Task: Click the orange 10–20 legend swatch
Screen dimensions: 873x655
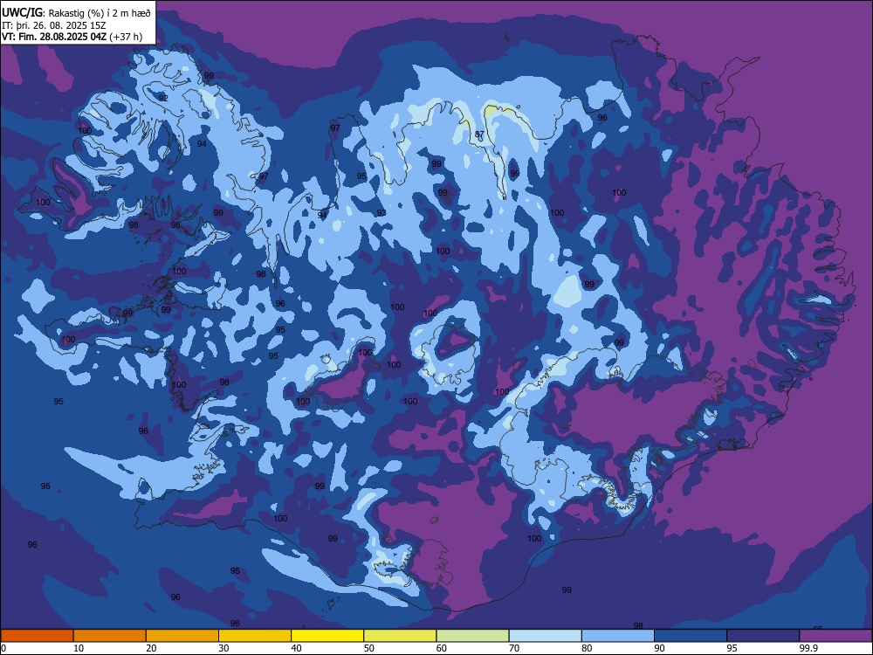Action: [110, 636]
